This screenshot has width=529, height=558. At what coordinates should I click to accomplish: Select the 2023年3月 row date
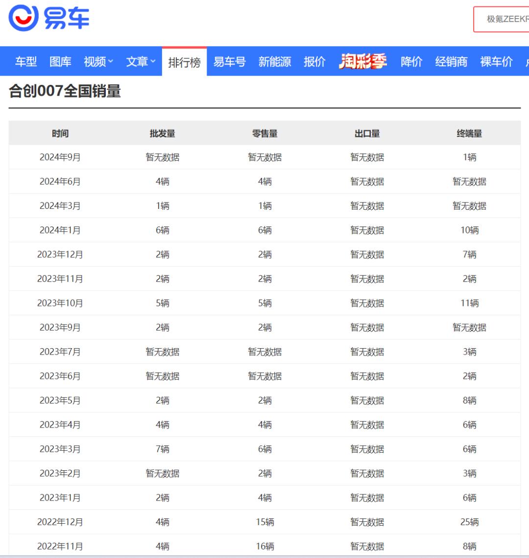(x=60, y=449)
